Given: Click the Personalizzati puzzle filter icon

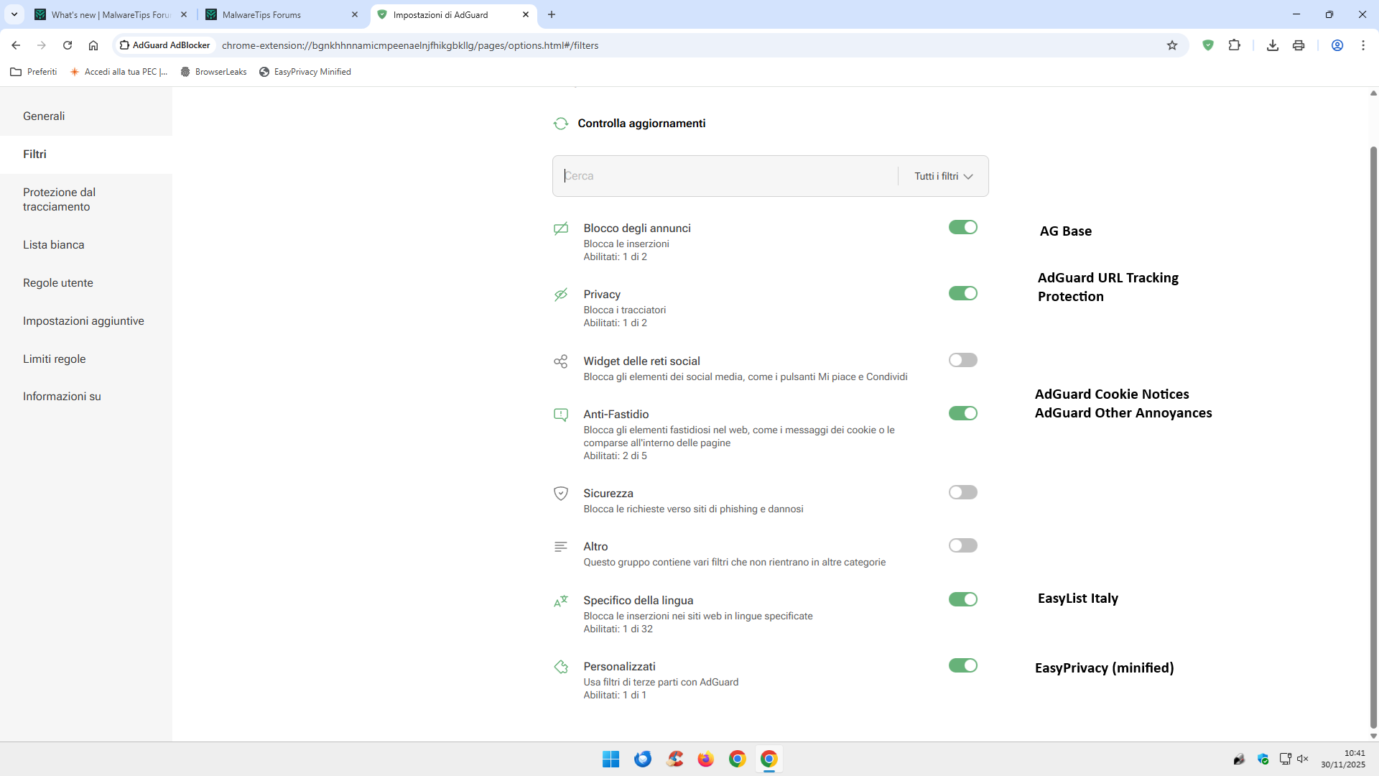Looking at the screenshot, I should click(x=561, y=667).
